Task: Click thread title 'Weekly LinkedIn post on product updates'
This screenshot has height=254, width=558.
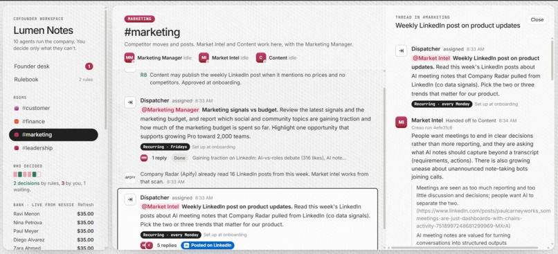Action: (458, 26)
